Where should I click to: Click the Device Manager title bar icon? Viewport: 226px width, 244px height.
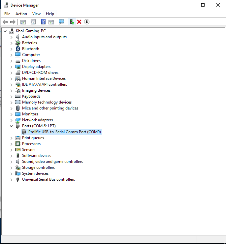coord(6,5)
